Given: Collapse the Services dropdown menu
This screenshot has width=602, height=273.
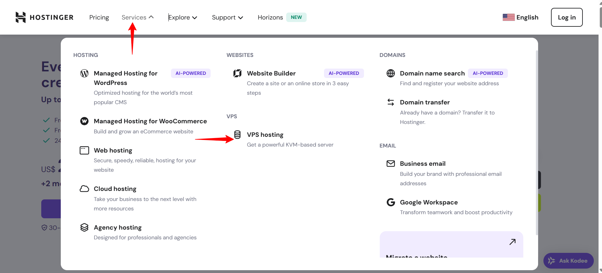Looking at the screenshot, I should [x=138, y=17].
